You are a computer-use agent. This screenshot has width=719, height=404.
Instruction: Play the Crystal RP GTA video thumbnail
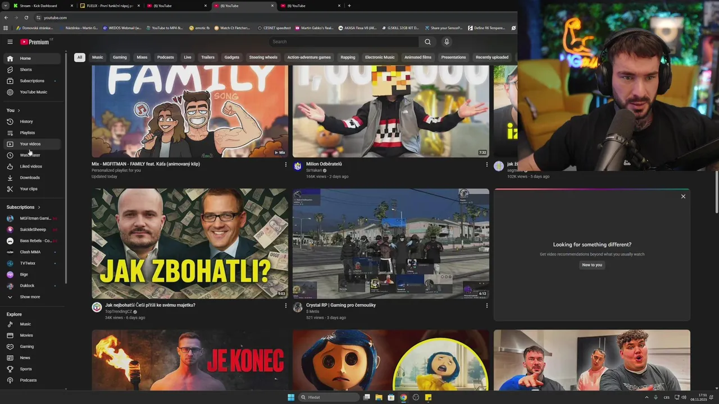391,244
